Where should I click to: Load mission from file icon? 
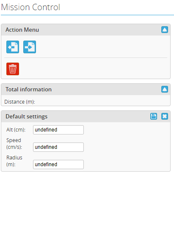(13, 47)
